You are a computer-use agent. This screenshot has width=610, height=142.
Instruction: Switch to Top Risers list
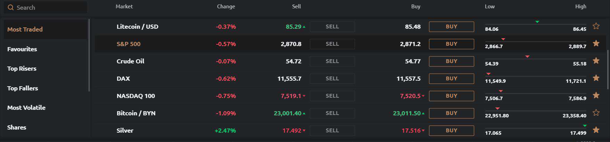point(22,69)
